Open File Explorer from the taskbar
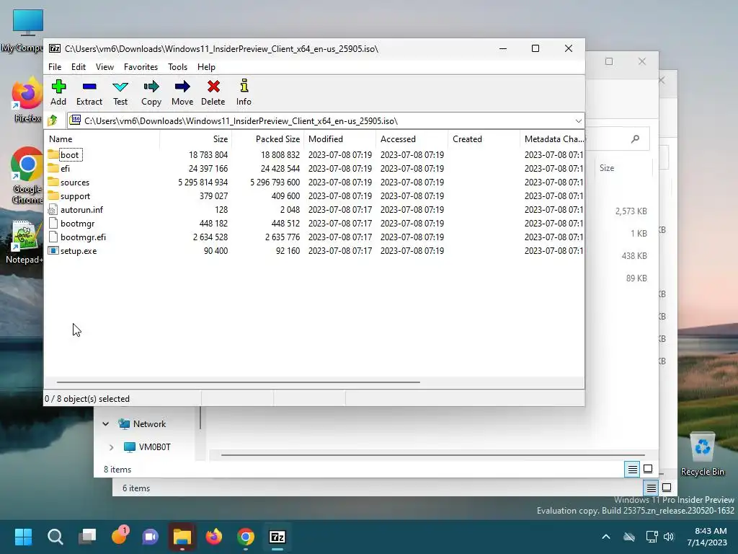738x554 pixels. pos(182,537)
